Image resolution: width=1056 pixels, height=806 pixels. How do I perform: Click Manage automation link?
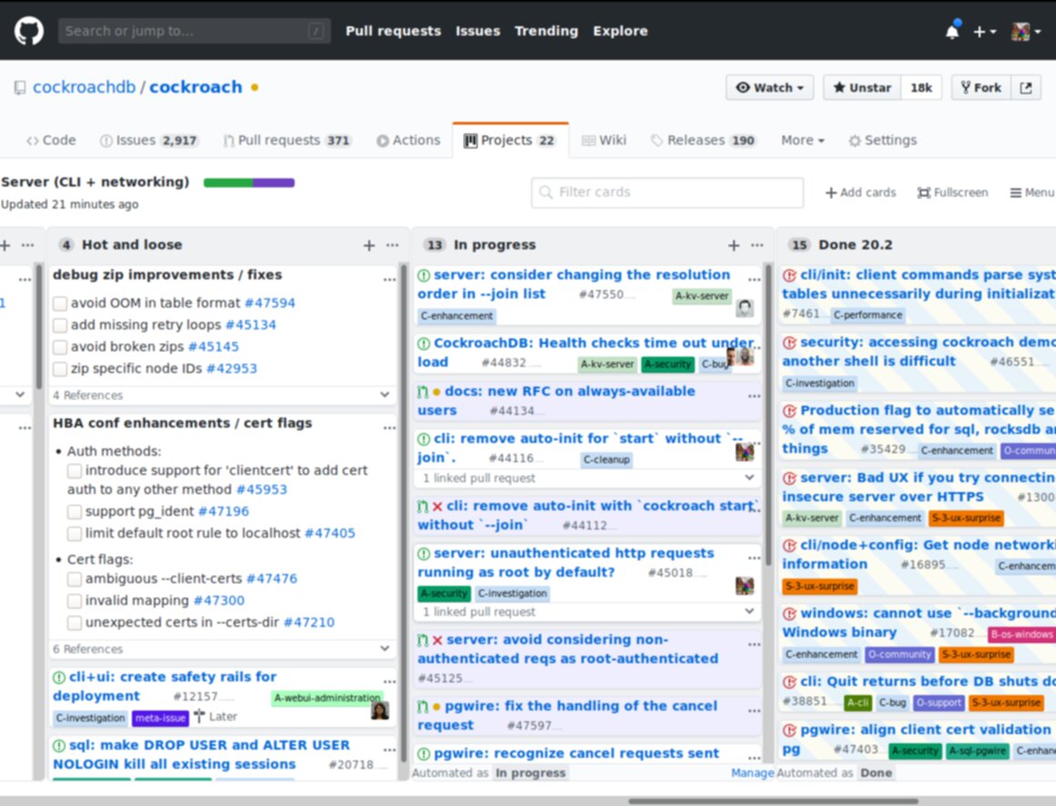[752, 773]
